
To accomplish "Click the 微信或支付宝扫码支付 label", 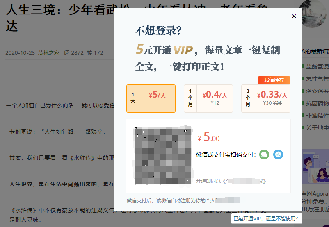I will [226, 154].
